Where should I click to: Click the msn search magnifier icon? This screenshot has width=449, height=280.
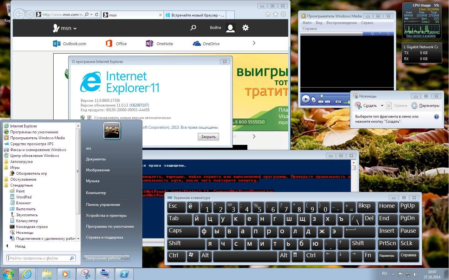tap(193, 28)
